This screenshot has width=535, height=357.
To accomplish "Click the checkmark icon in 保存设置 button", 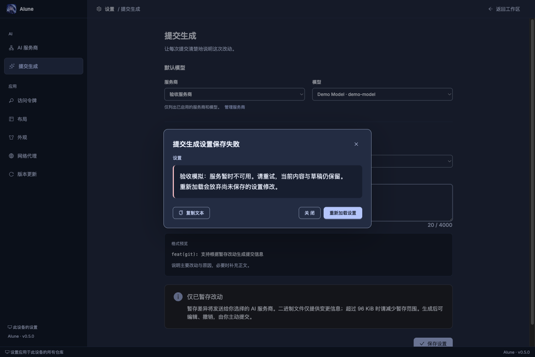I will pyautogui.click(x=422, y=344).
